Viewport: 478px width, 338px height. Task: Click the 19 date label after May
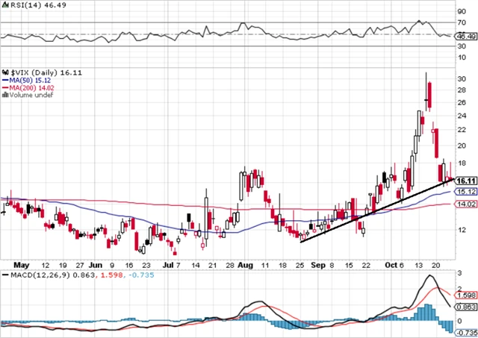[x=63, y=266]
